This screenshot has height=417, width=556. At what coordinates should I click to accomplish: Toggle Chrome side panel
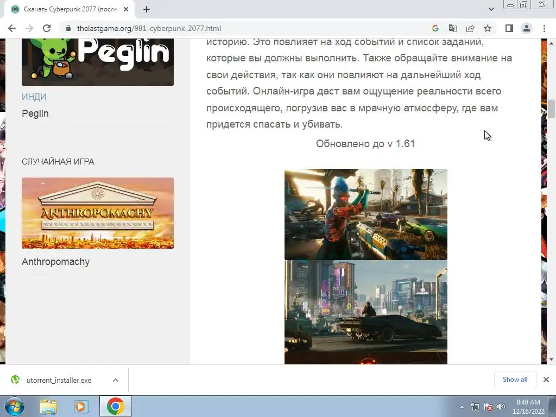click(x=509, y=28)
